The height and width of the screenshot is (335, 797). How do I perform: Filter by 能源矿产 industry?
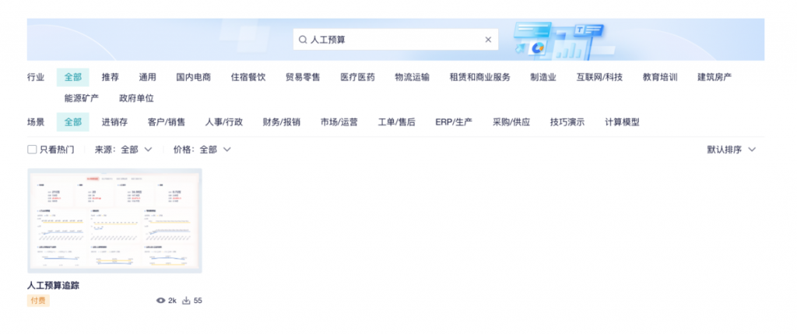point(81,98)
